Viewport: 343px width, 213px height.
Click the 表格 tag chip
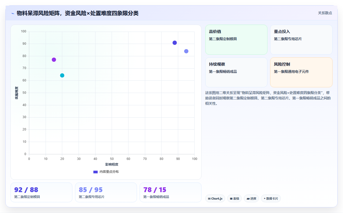click(234, 199)
